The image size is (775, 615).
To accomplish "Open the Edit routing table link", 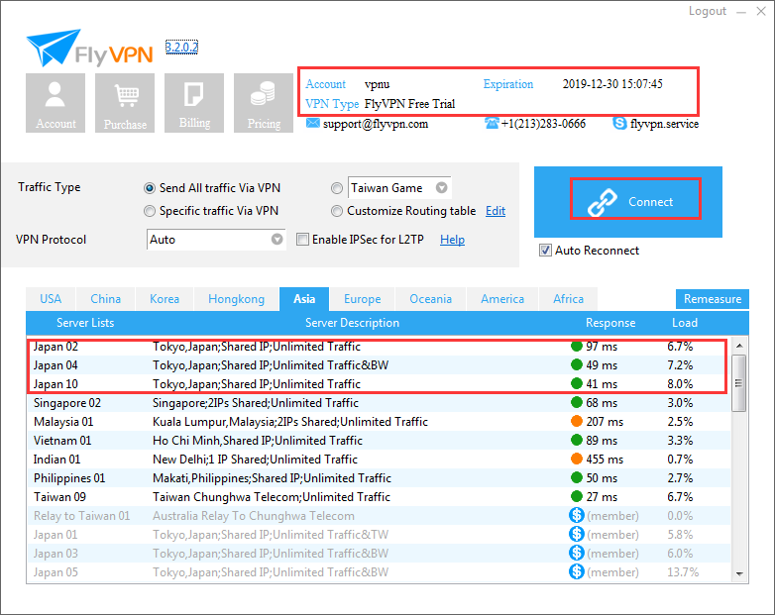I will [496, 211].
